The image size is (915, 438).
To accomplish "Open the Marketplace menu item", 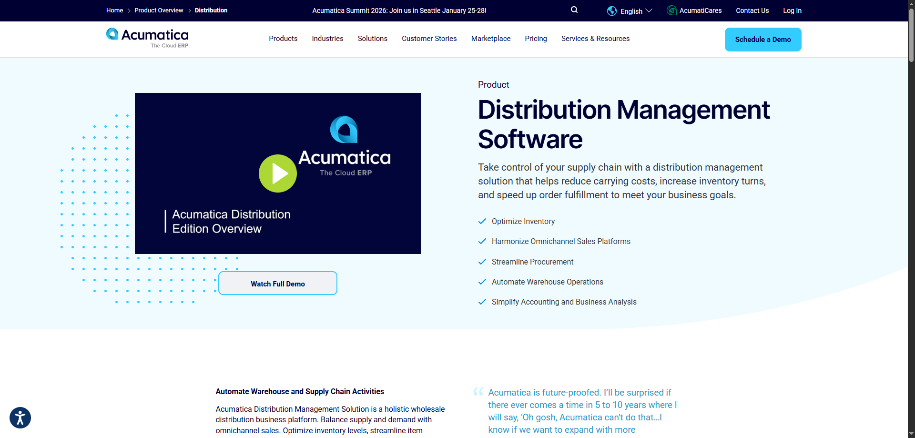I will pos(491,39).
